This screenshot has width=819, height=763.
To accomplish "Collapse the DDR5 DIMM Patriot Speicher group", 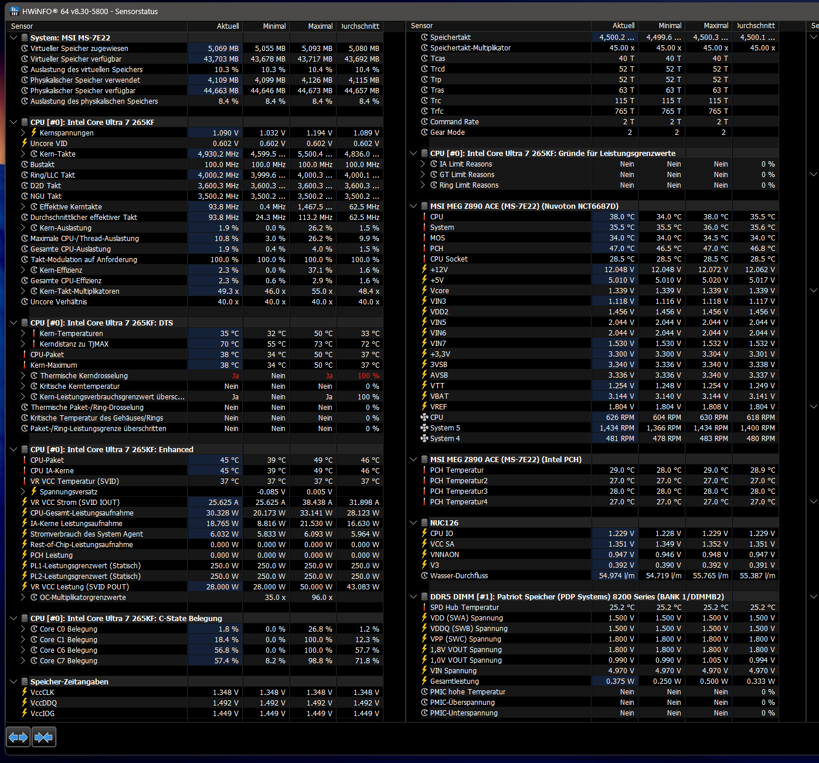I will click(413, 596).
